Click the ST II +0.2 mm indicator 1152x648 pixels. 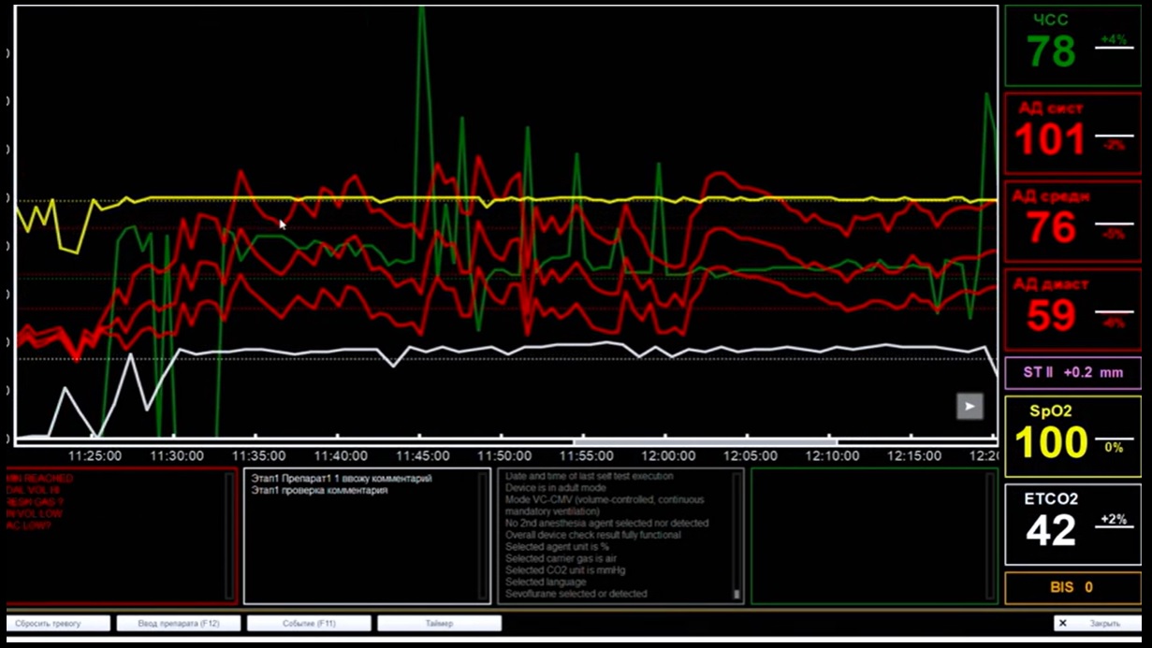point(1072,372)
